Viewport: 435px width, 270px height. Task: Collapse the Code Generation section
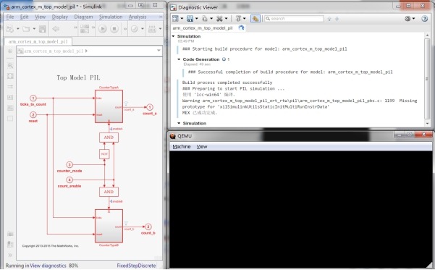click(x=179, y=59)
